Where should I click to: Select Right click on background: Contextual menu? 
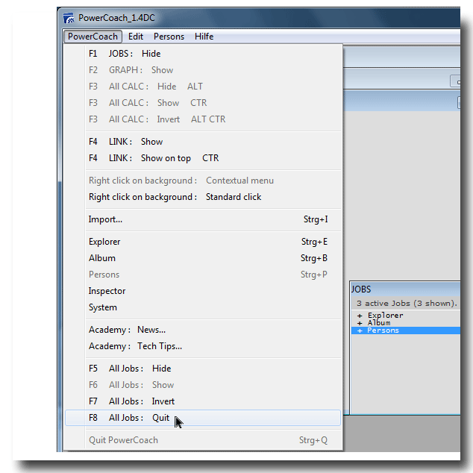(x=203, y=181)
